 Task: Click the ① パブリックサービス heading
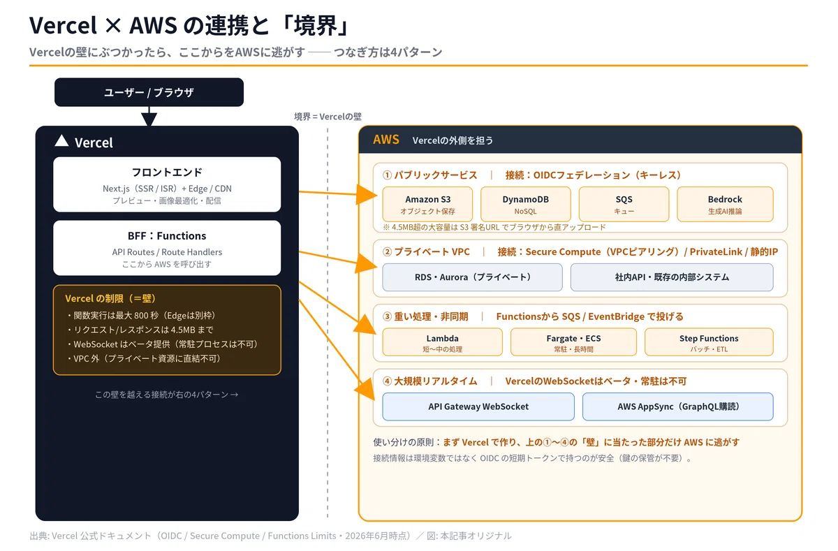(429, 175)
